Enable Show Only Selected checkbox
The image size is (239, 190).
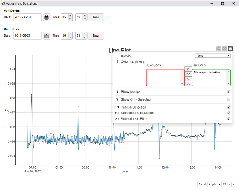coord(229,99)
